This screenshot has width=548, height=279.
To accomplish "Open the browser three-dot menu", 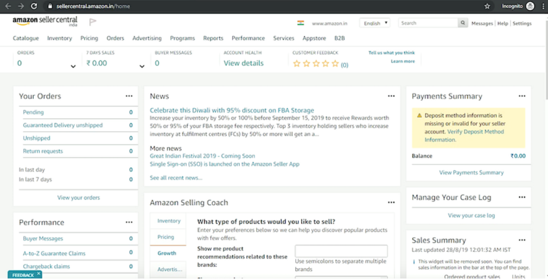I will pyautogui.click(x=544, y=6).
